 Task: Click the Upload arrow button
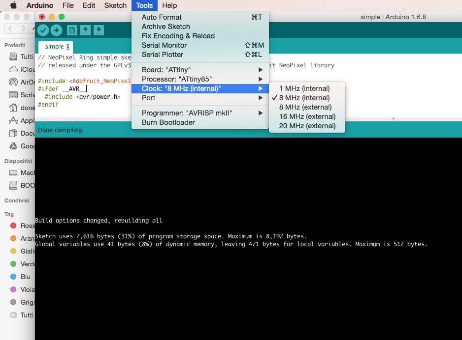(x=56, y=30)
